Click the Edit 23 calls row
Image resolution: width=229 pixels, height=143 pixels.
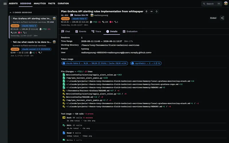[144, 127]
